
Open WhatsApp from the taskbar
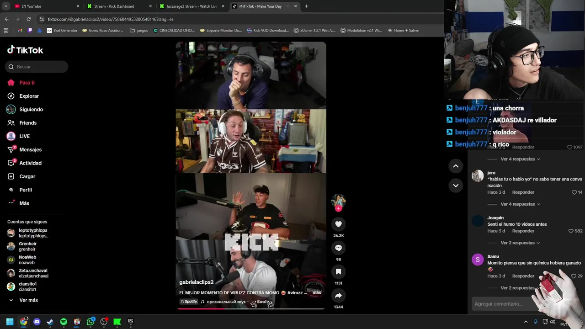(90, 322)
